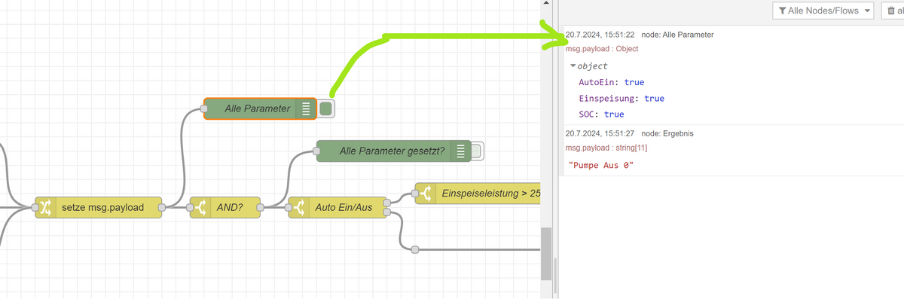
Task: Open the Alle Nodes/Flows filter dropdown
Action: 823,11
